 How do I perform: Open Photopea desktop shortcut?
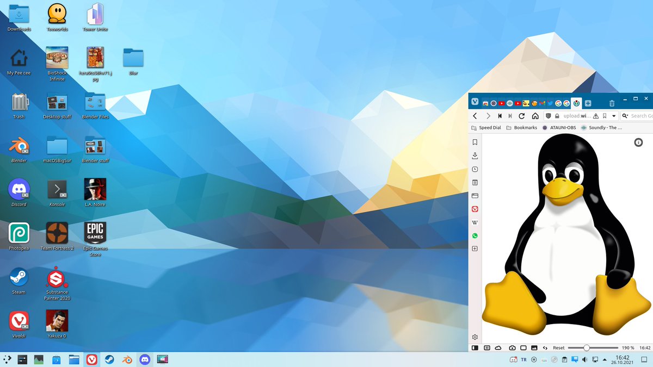pyautogui.click(x=19, y=237)
